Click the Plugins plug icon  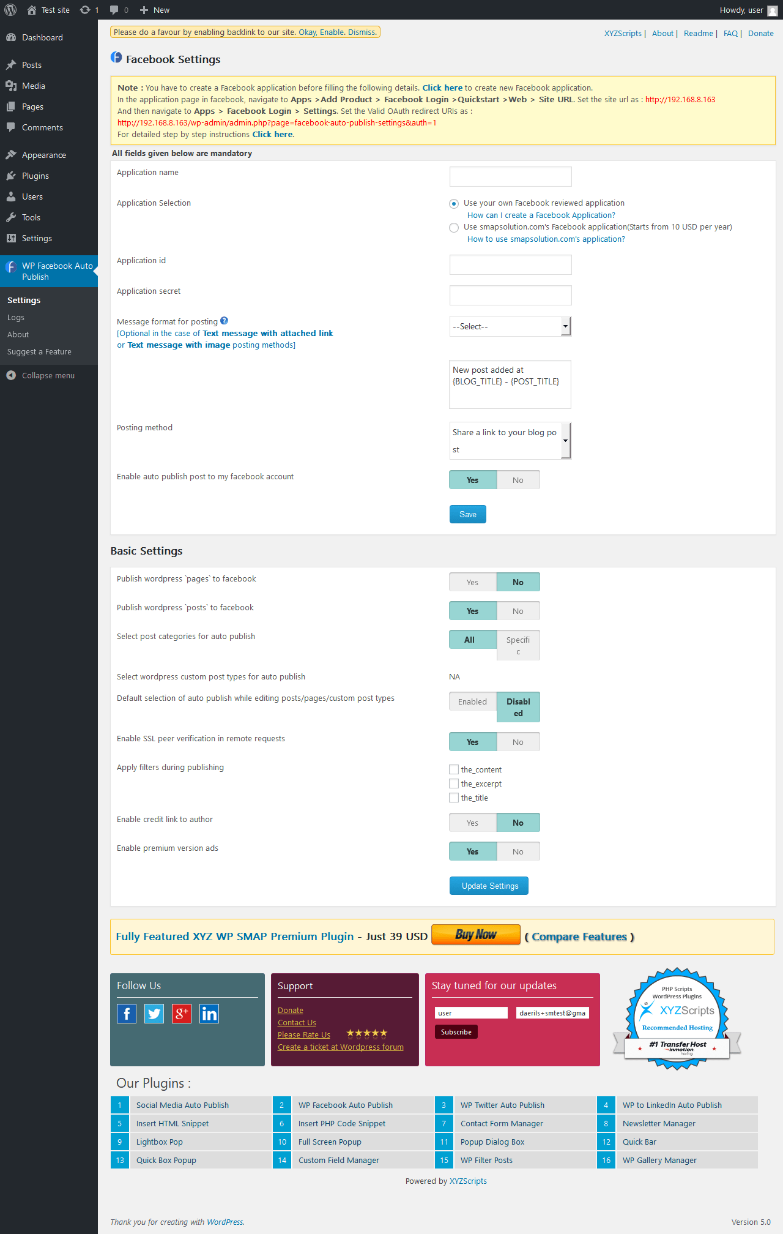[x=11, y=176]
